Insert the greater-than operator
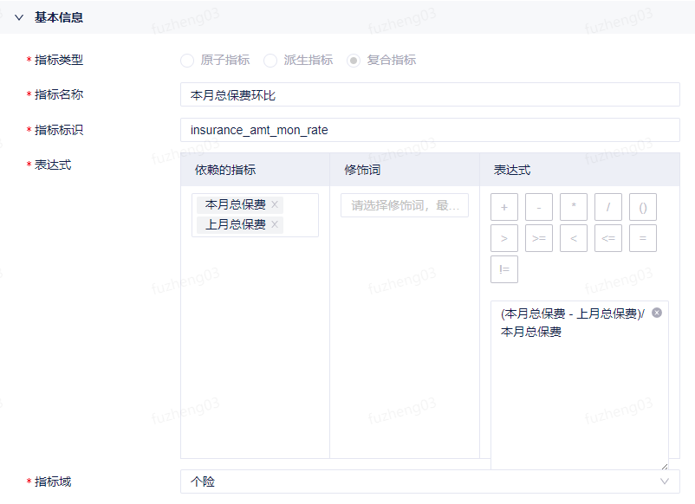The height and width of the screenshot is (504, 695). click(x=504, y=238)
